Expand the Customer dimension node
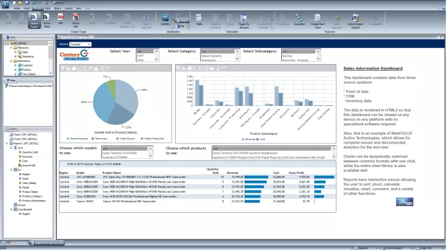Screen dimensions: 446x250 click(16, 65)
